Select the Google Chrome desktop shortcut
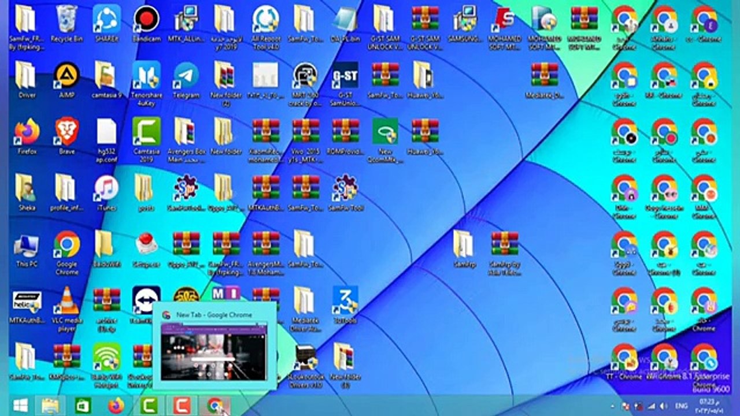 pyautogui.click(x=67, y=252)
